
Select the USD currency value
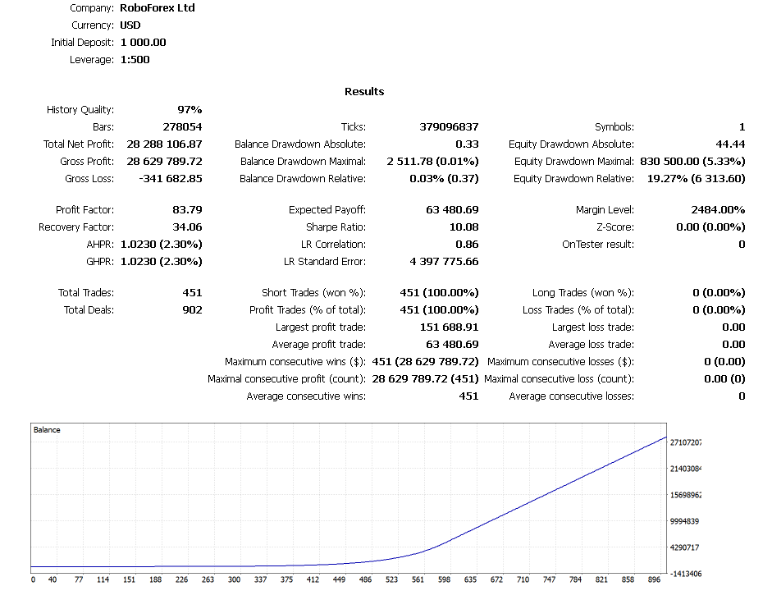tap(130, 25)
